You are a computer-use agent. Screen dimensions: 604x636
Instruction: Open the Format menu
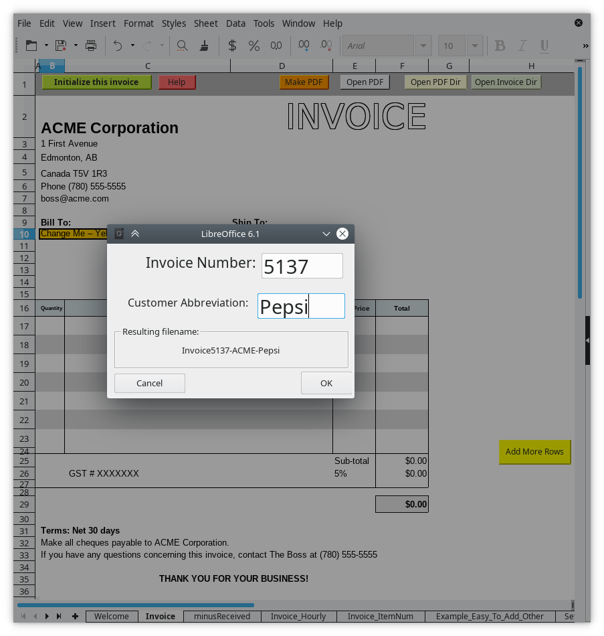point(138,23)
